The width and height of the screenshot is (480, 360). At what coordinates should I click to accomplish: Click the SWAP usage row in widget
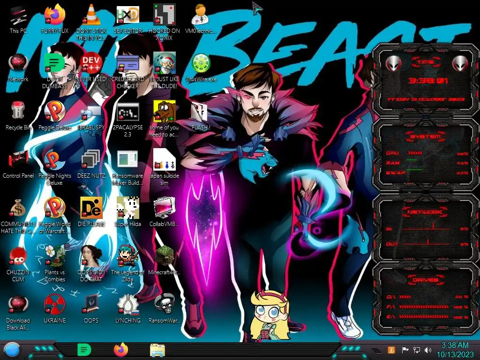[427, 172]
